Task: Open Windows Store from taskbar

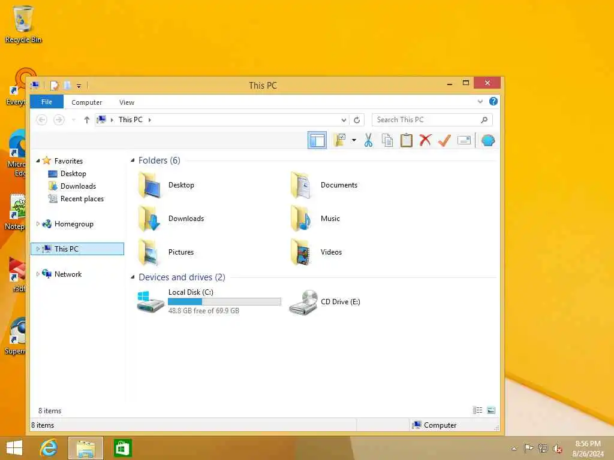Action: click(x=122, y=448)
